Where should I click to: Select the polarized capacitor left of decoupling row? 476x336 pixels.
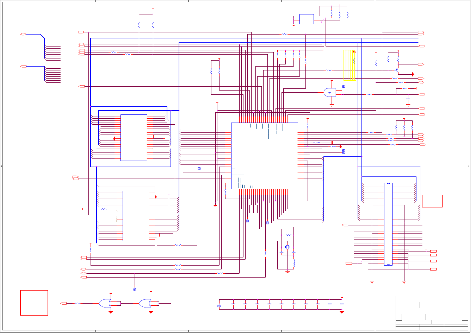click(220, 306)
